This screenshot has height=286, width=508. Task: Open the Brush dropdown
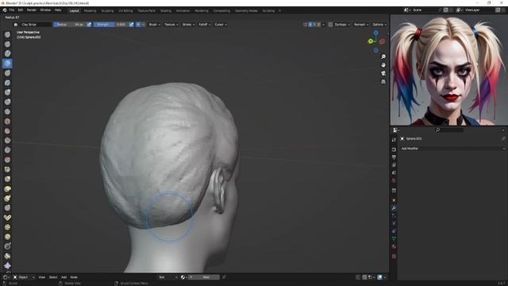154,25
